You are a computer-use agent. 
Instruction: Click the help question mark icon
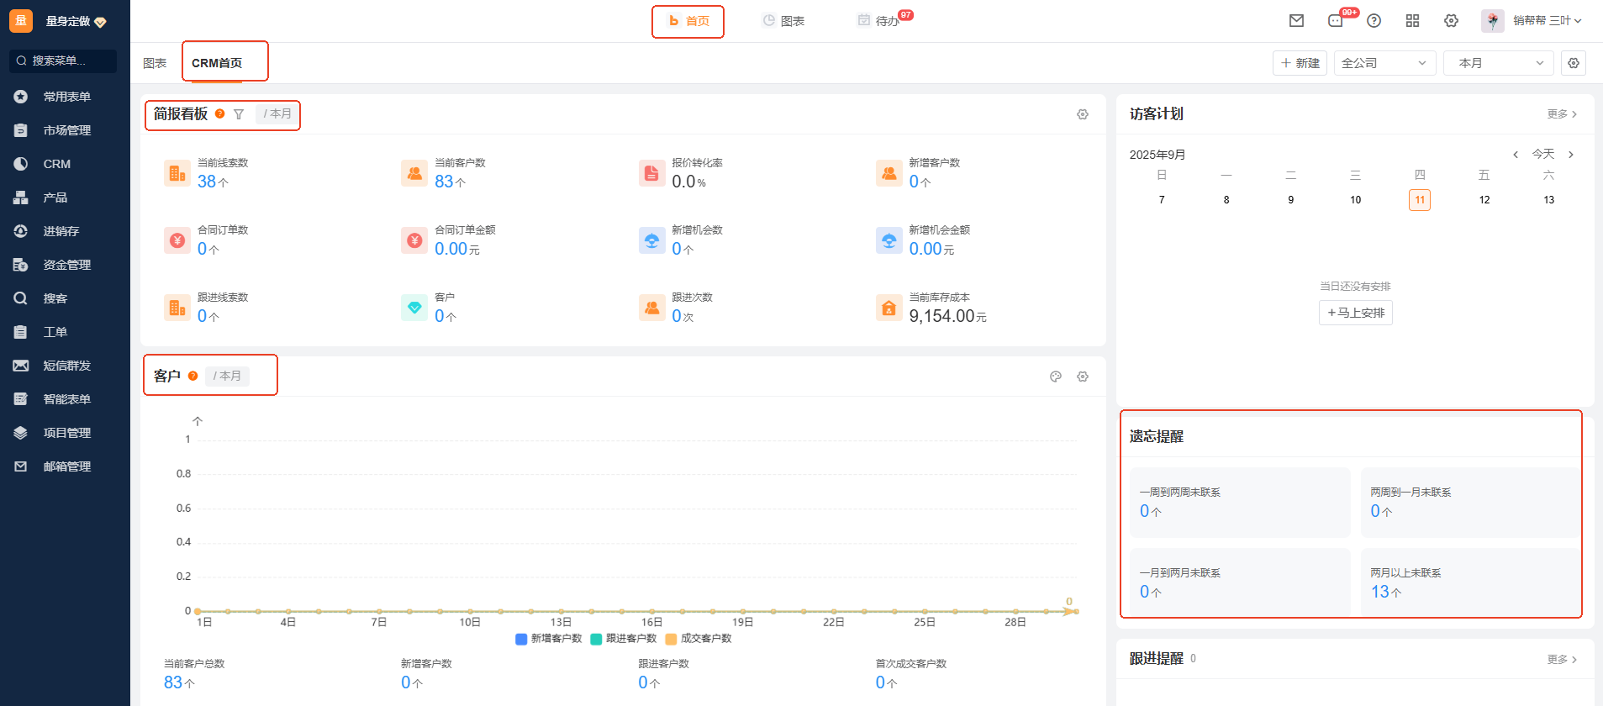[1374, 21]
